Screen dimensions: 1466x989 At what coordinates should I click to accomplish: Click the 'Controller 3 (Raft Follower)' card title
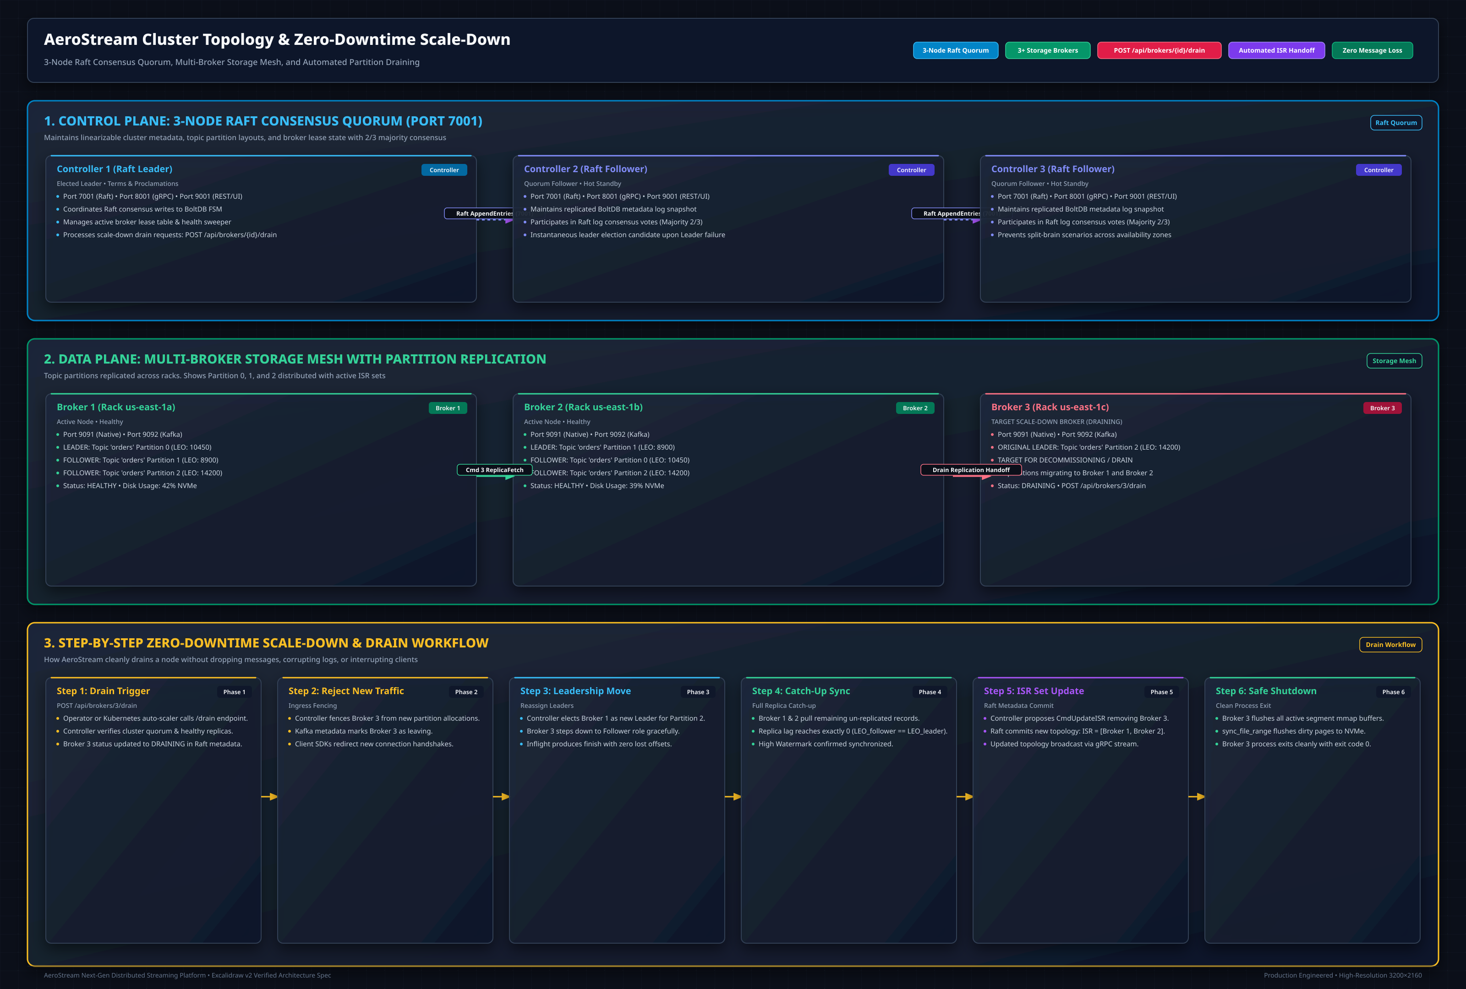point(1052,169)
